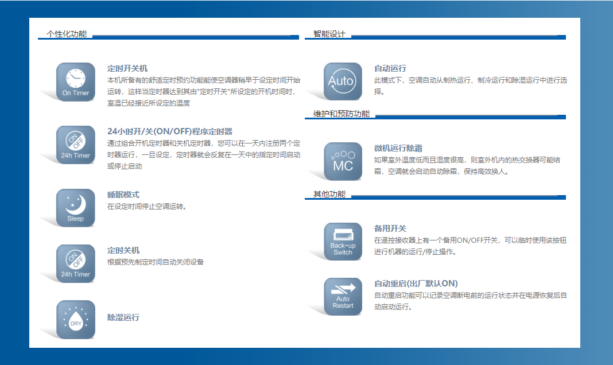Viewport: 613px width, 365px height.
Task: Click the Back-up Switch icon
Action: coord(343,242)
